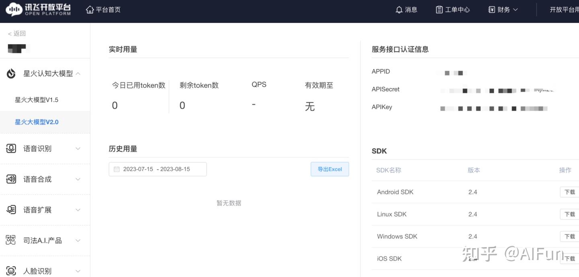The height and width of the screenshot is (277, 579).
Task: Click the 开放平台 item at top right
Action: point(564,10)
